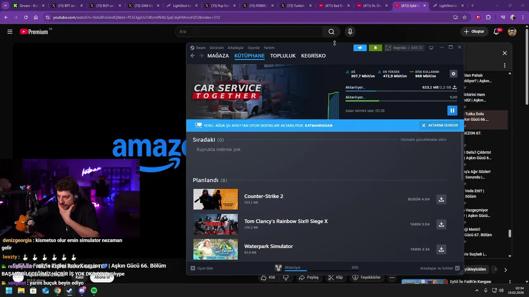Click Oyun Ekle in Steam footer
The image size is (529, 297).
(202, 268)
